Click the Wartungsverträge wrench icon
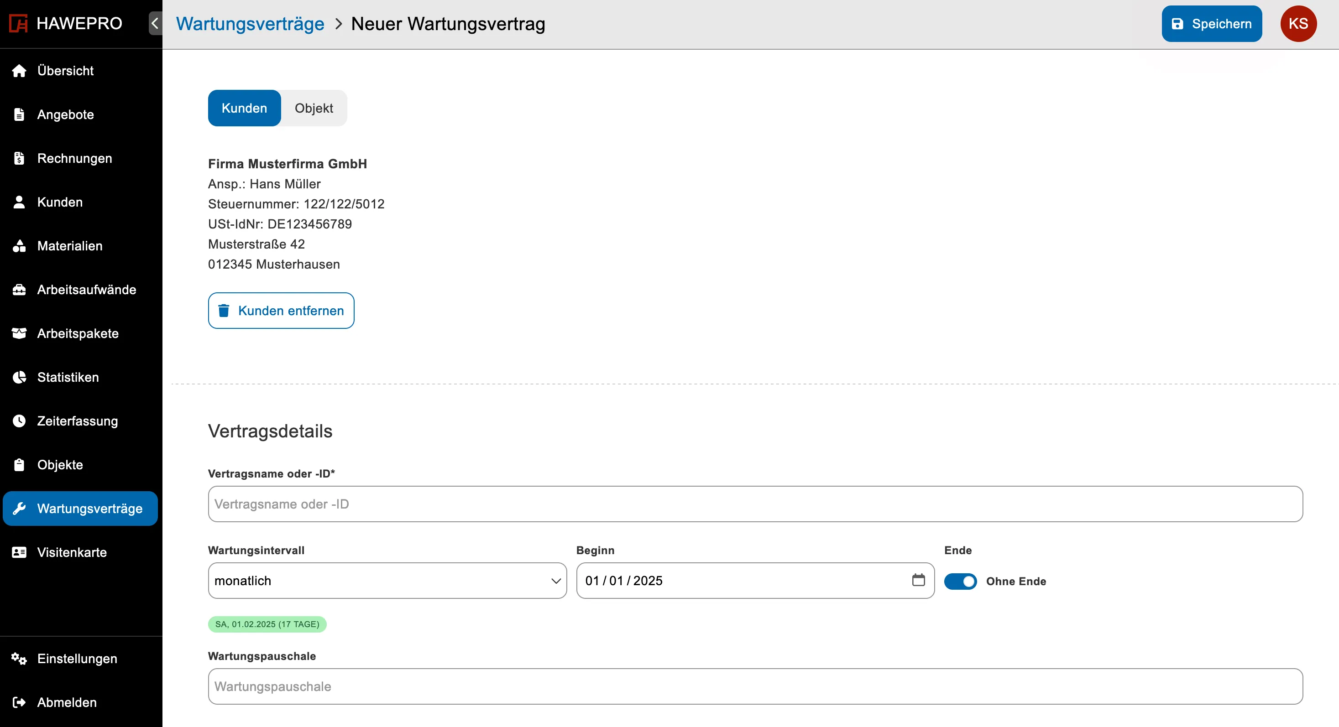 tap(19, 509)
